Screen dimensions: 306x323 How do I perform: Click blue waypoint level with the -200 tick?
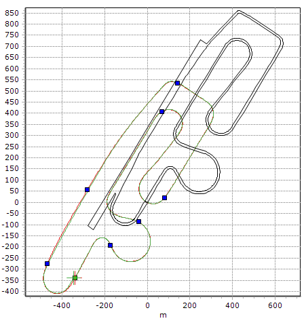point(110,246)
